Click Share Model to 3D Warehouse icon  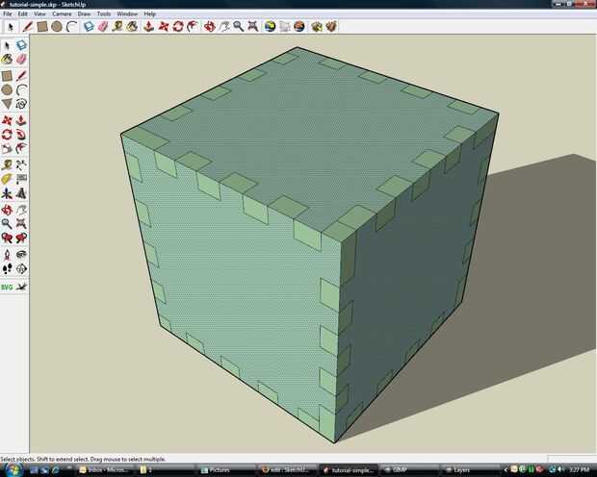click(x=331, y=27)
